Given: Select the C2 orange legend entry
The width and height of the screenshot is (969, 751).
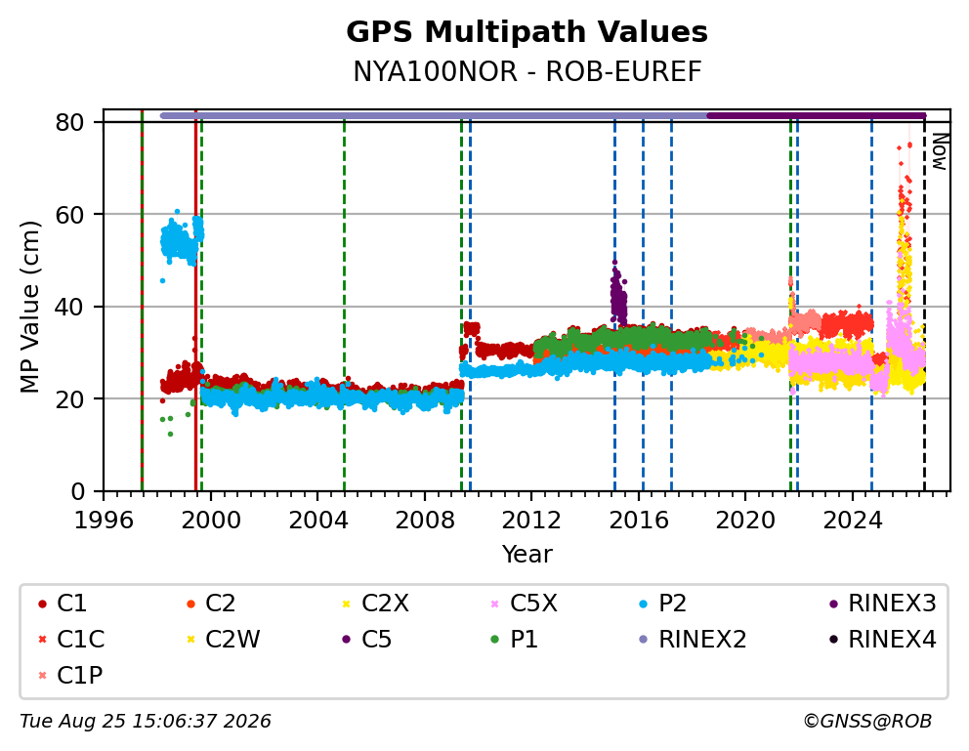Looking at the screenshot, I should coord(210,604).
